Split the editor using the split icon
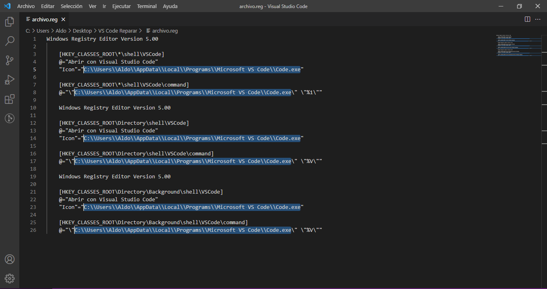Image resolution: width=547 pixels, height=289 pixels. point(527,19)
